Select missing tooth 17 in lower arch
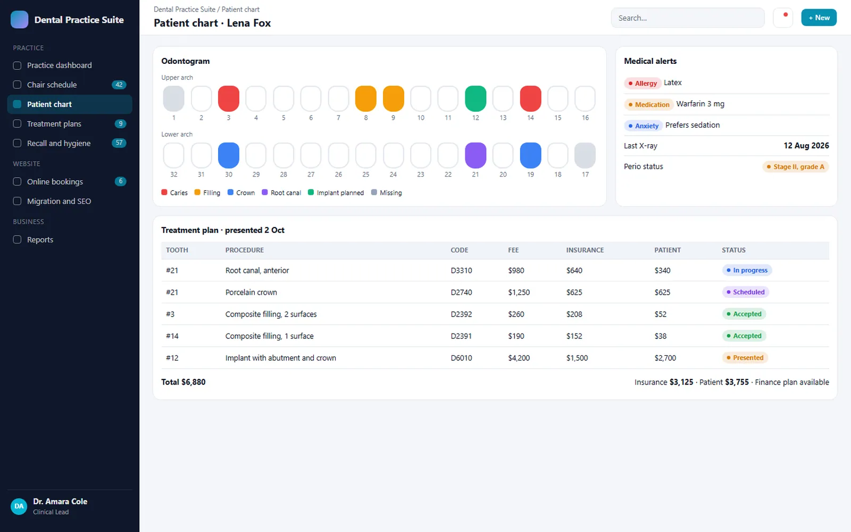The image size is (851, 532). pos(585,155)
